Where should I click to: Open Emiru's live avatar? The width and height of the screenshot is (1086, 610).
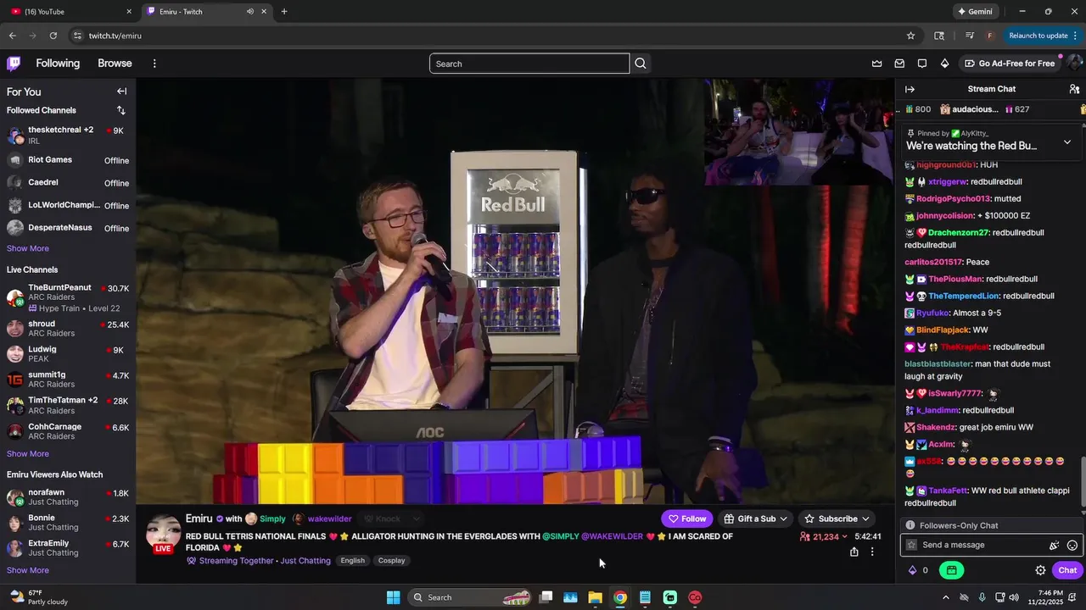tap(163, 533)
